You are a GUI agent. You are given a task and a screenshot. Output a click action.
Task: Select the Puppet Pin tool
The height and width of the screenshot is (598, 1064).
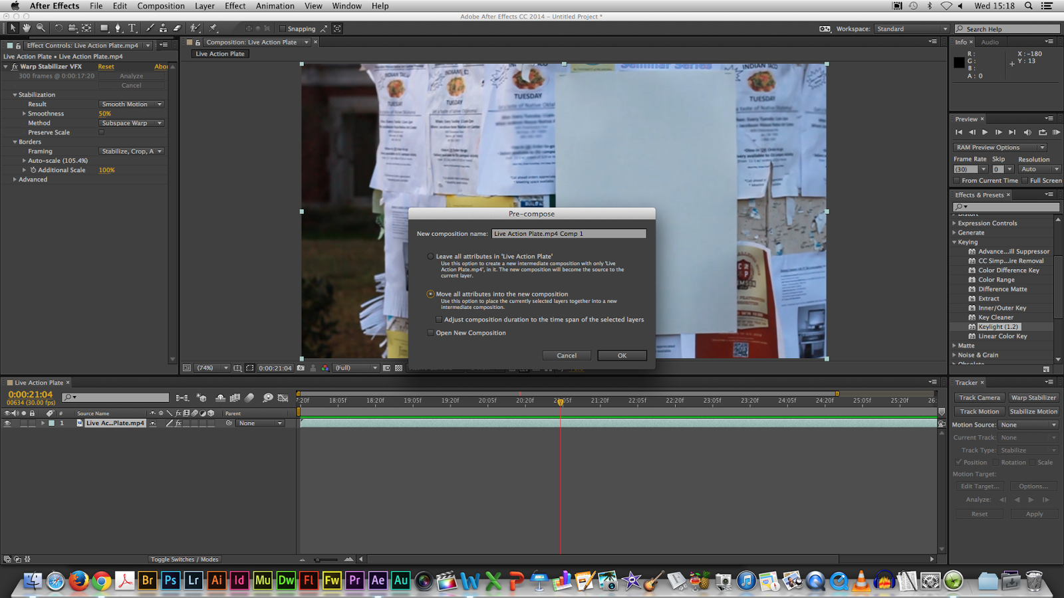tap(213, 28)
